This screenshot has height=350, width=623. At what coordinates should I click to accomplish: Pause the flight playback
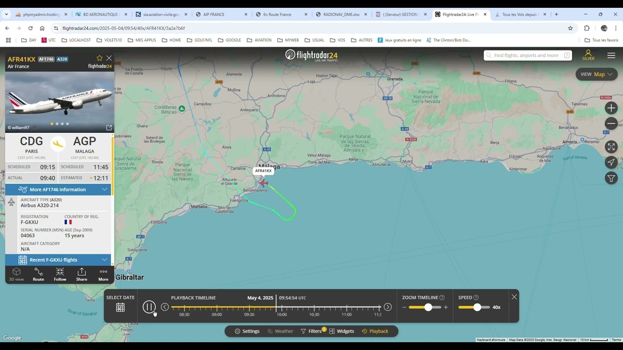(149, 307)
